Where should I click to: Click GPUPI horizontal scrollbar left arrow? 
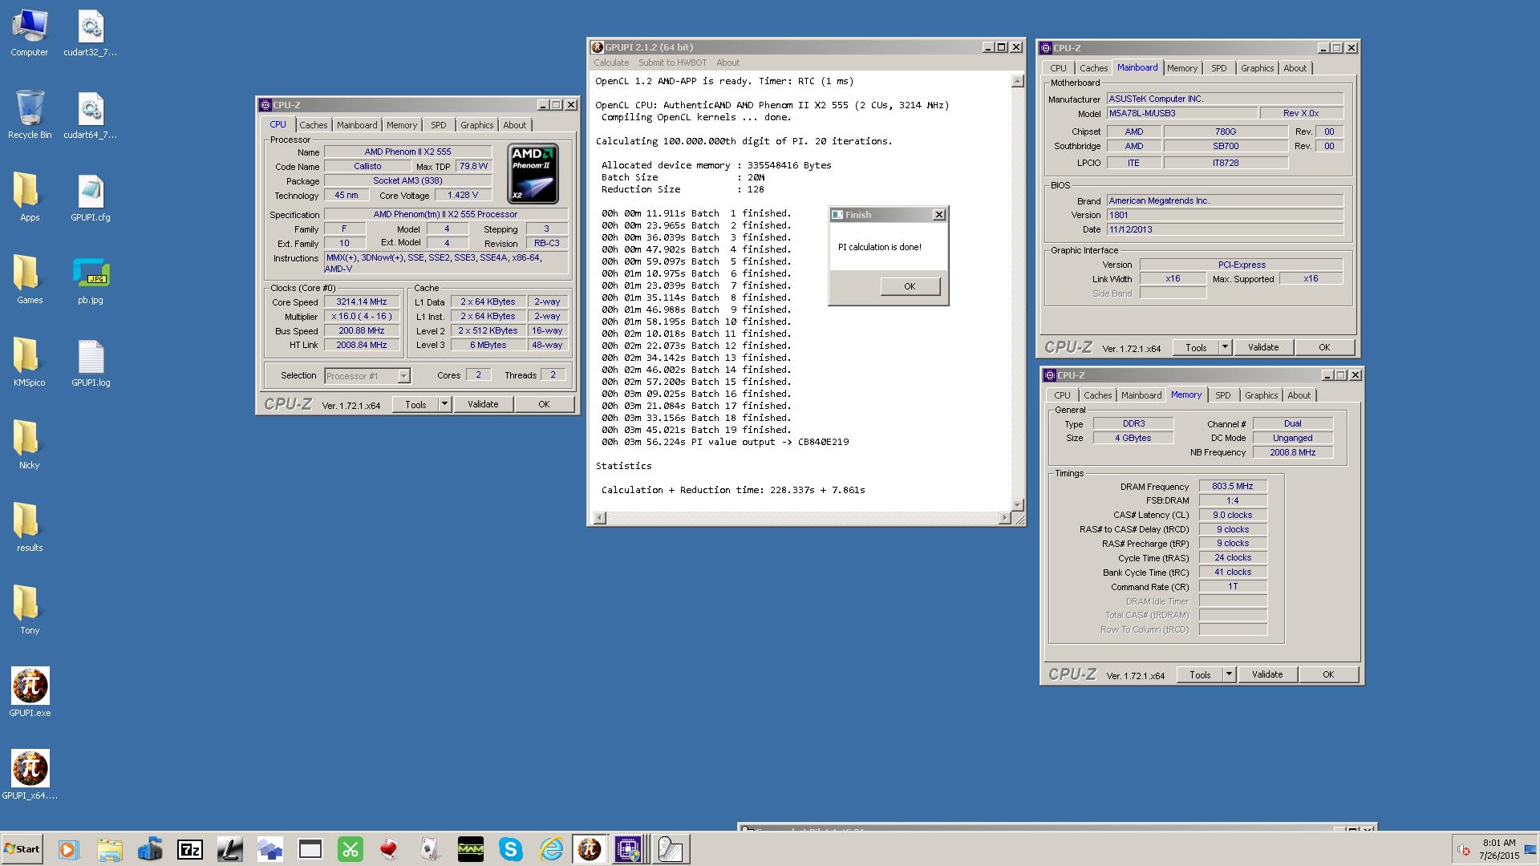[599, 518]
